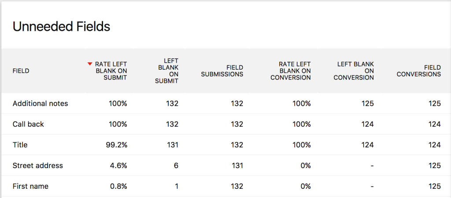Click the Unneeded Fields heading
Screen dimensions: 451x198
point(61,27)
